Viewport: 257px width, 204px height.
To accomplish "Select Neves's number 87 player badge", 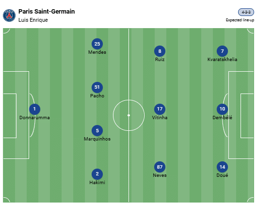I will click(x=160, y=167).
